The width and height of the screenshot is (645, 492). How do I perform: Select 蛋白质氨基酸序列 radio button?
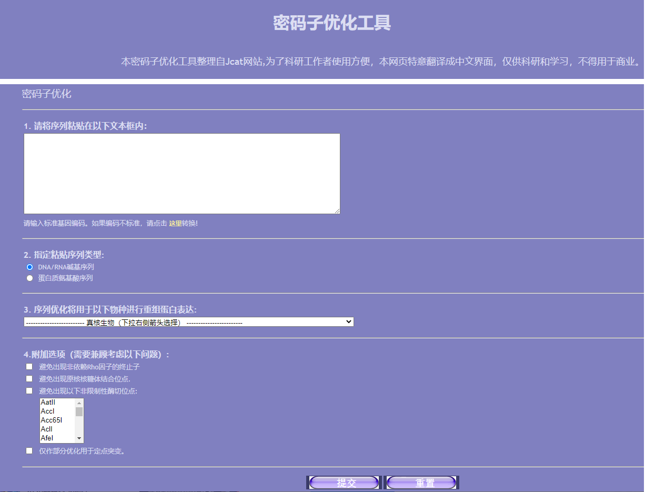[30, 278]
